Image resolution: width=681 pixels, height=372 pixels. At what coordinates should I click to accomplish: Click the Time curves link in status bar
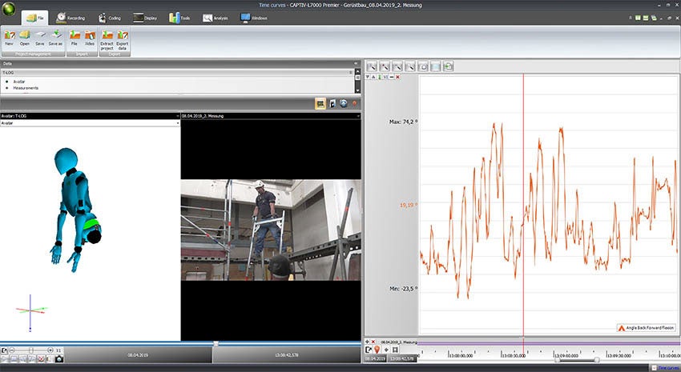[x=668, y=368]
